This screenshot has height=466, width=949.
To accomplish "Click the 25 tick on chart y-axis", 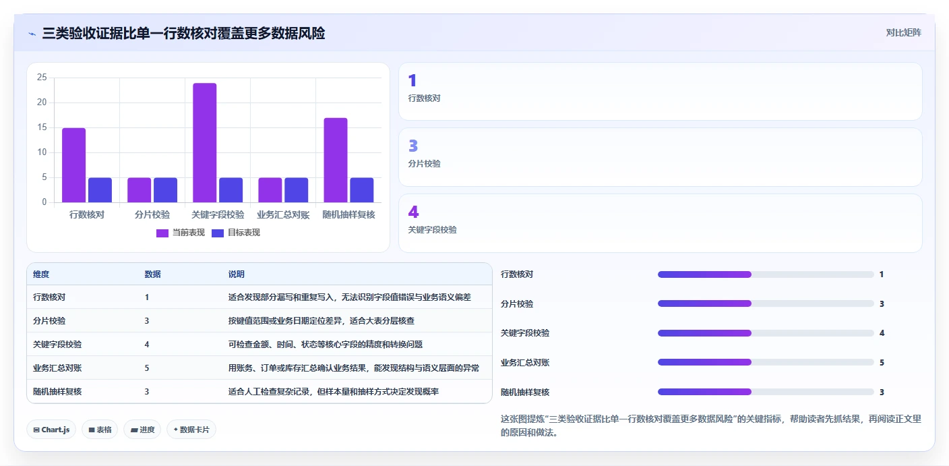I will (x=42, y=78).
